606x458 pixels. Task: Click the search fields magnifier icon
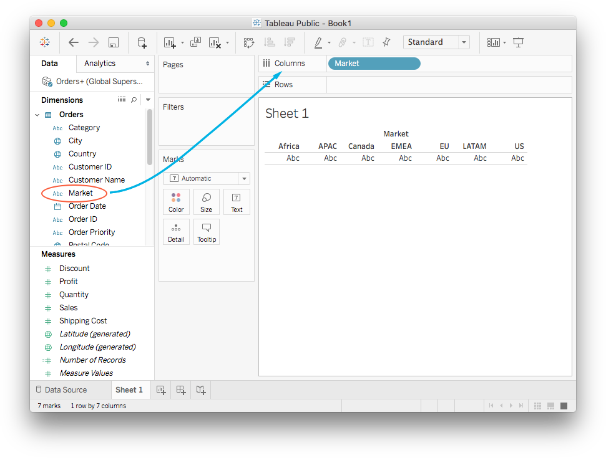pos(134,100)
